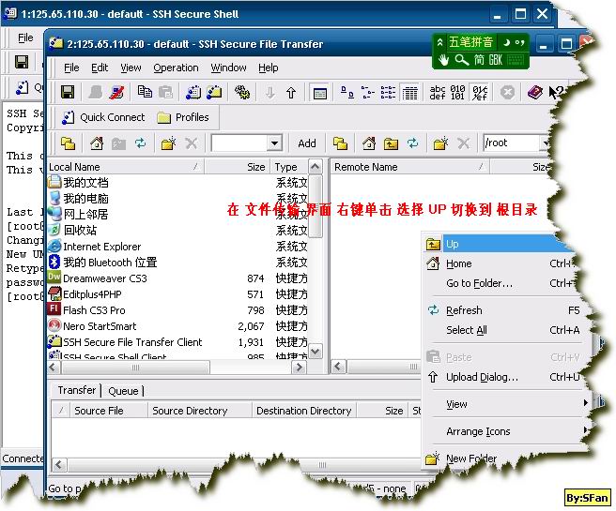This screenshot has height=511, width=616.
Task: Click remote pane Refresh icon
Action: click(x=412, y=143)
